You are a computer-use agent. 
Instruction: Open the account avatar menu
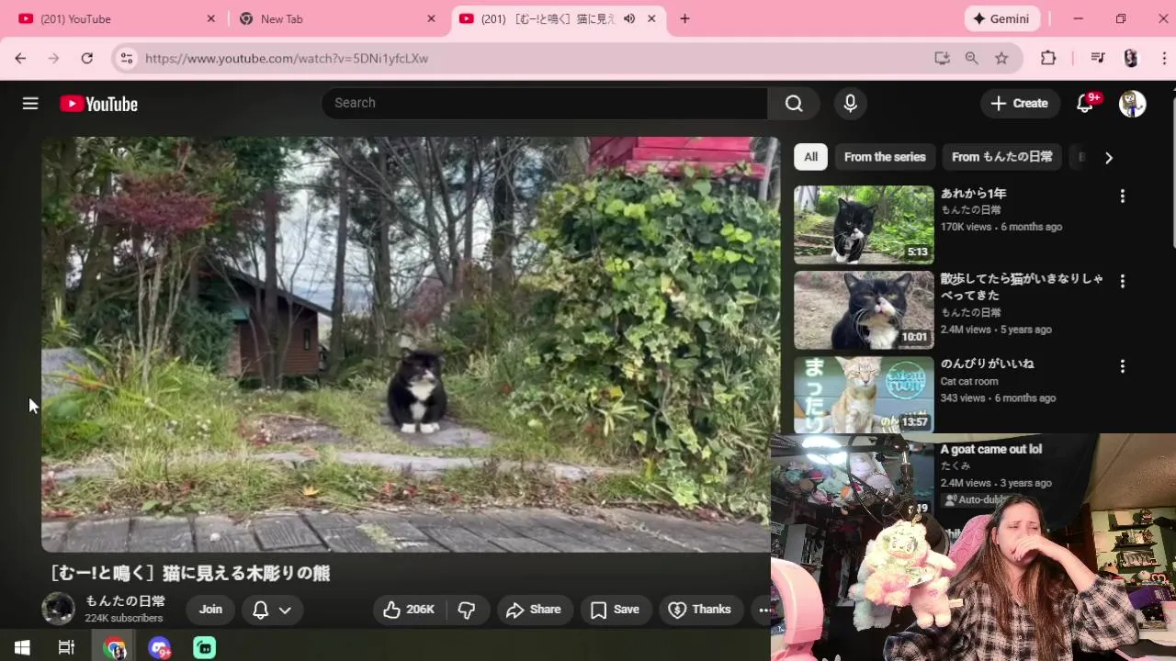click(x=1132, y=104)
